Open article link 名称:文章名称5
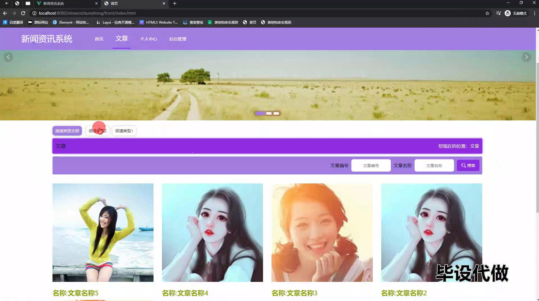The image size is (539, 301). pyautogui.click(x=75, y=293)
